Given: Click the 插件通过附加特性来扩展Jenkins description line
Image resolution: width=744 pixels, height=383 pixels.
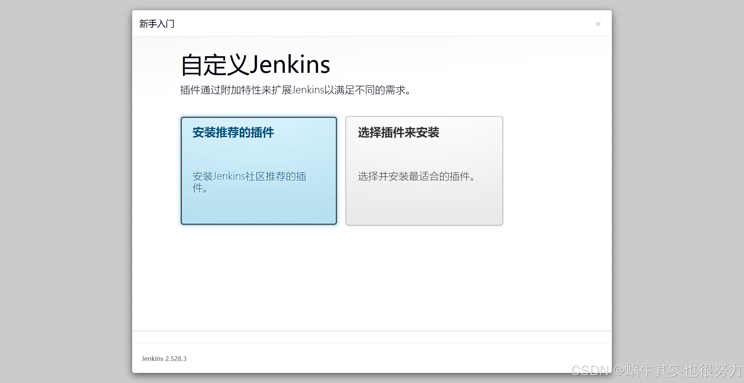Looking at the screenshot, I should click(296, 90).
